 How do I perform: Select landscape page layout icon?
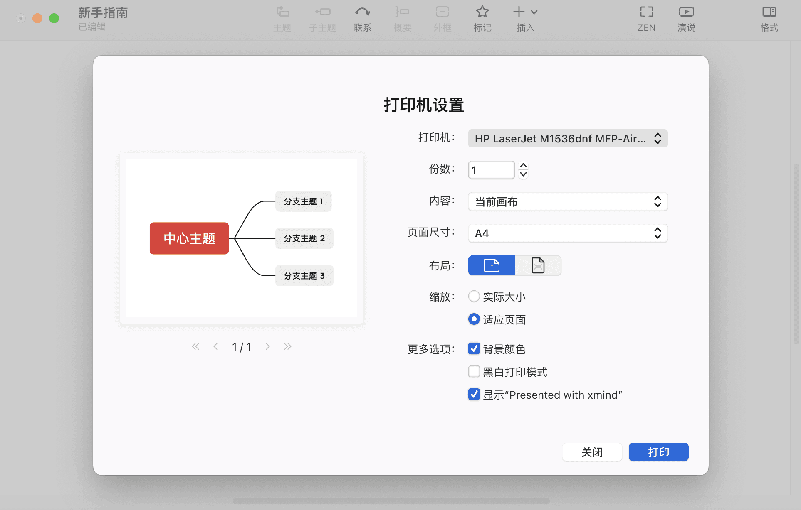click(491, 265)
